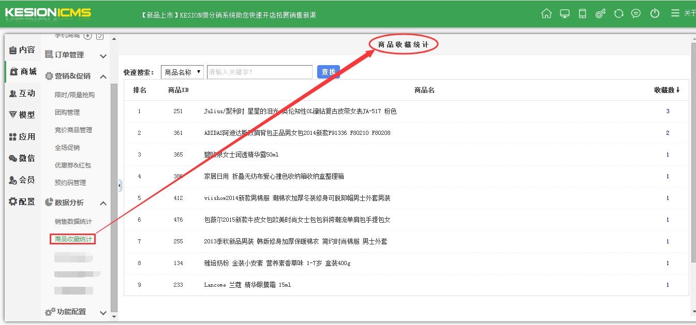The height and width of the screenshot is (325, 696).
Task: Open the 销售数据统计 menu item
Action: click(73, 222)
